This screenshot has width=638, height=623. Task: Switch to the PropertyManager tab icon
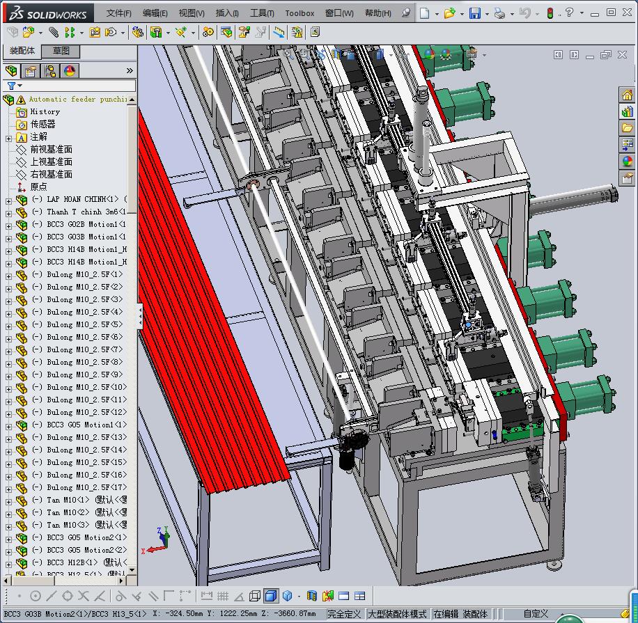(x=31, y=71)
